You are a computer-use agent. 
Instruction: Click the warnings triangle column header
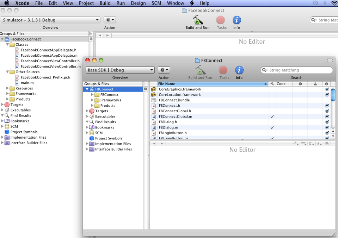tap(315, 84)
